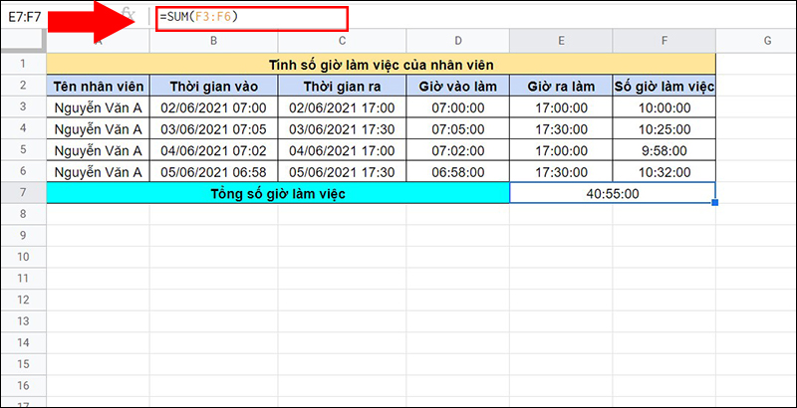Select row 12 header

tap(23, 301)
